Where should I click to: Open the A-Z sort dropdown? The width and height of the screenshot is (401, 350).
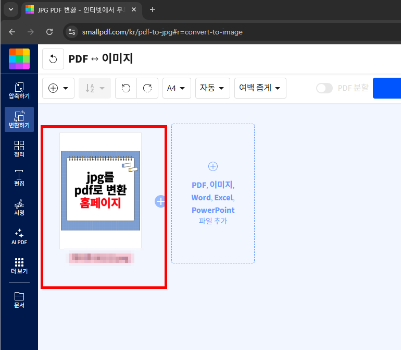point(95,88)
